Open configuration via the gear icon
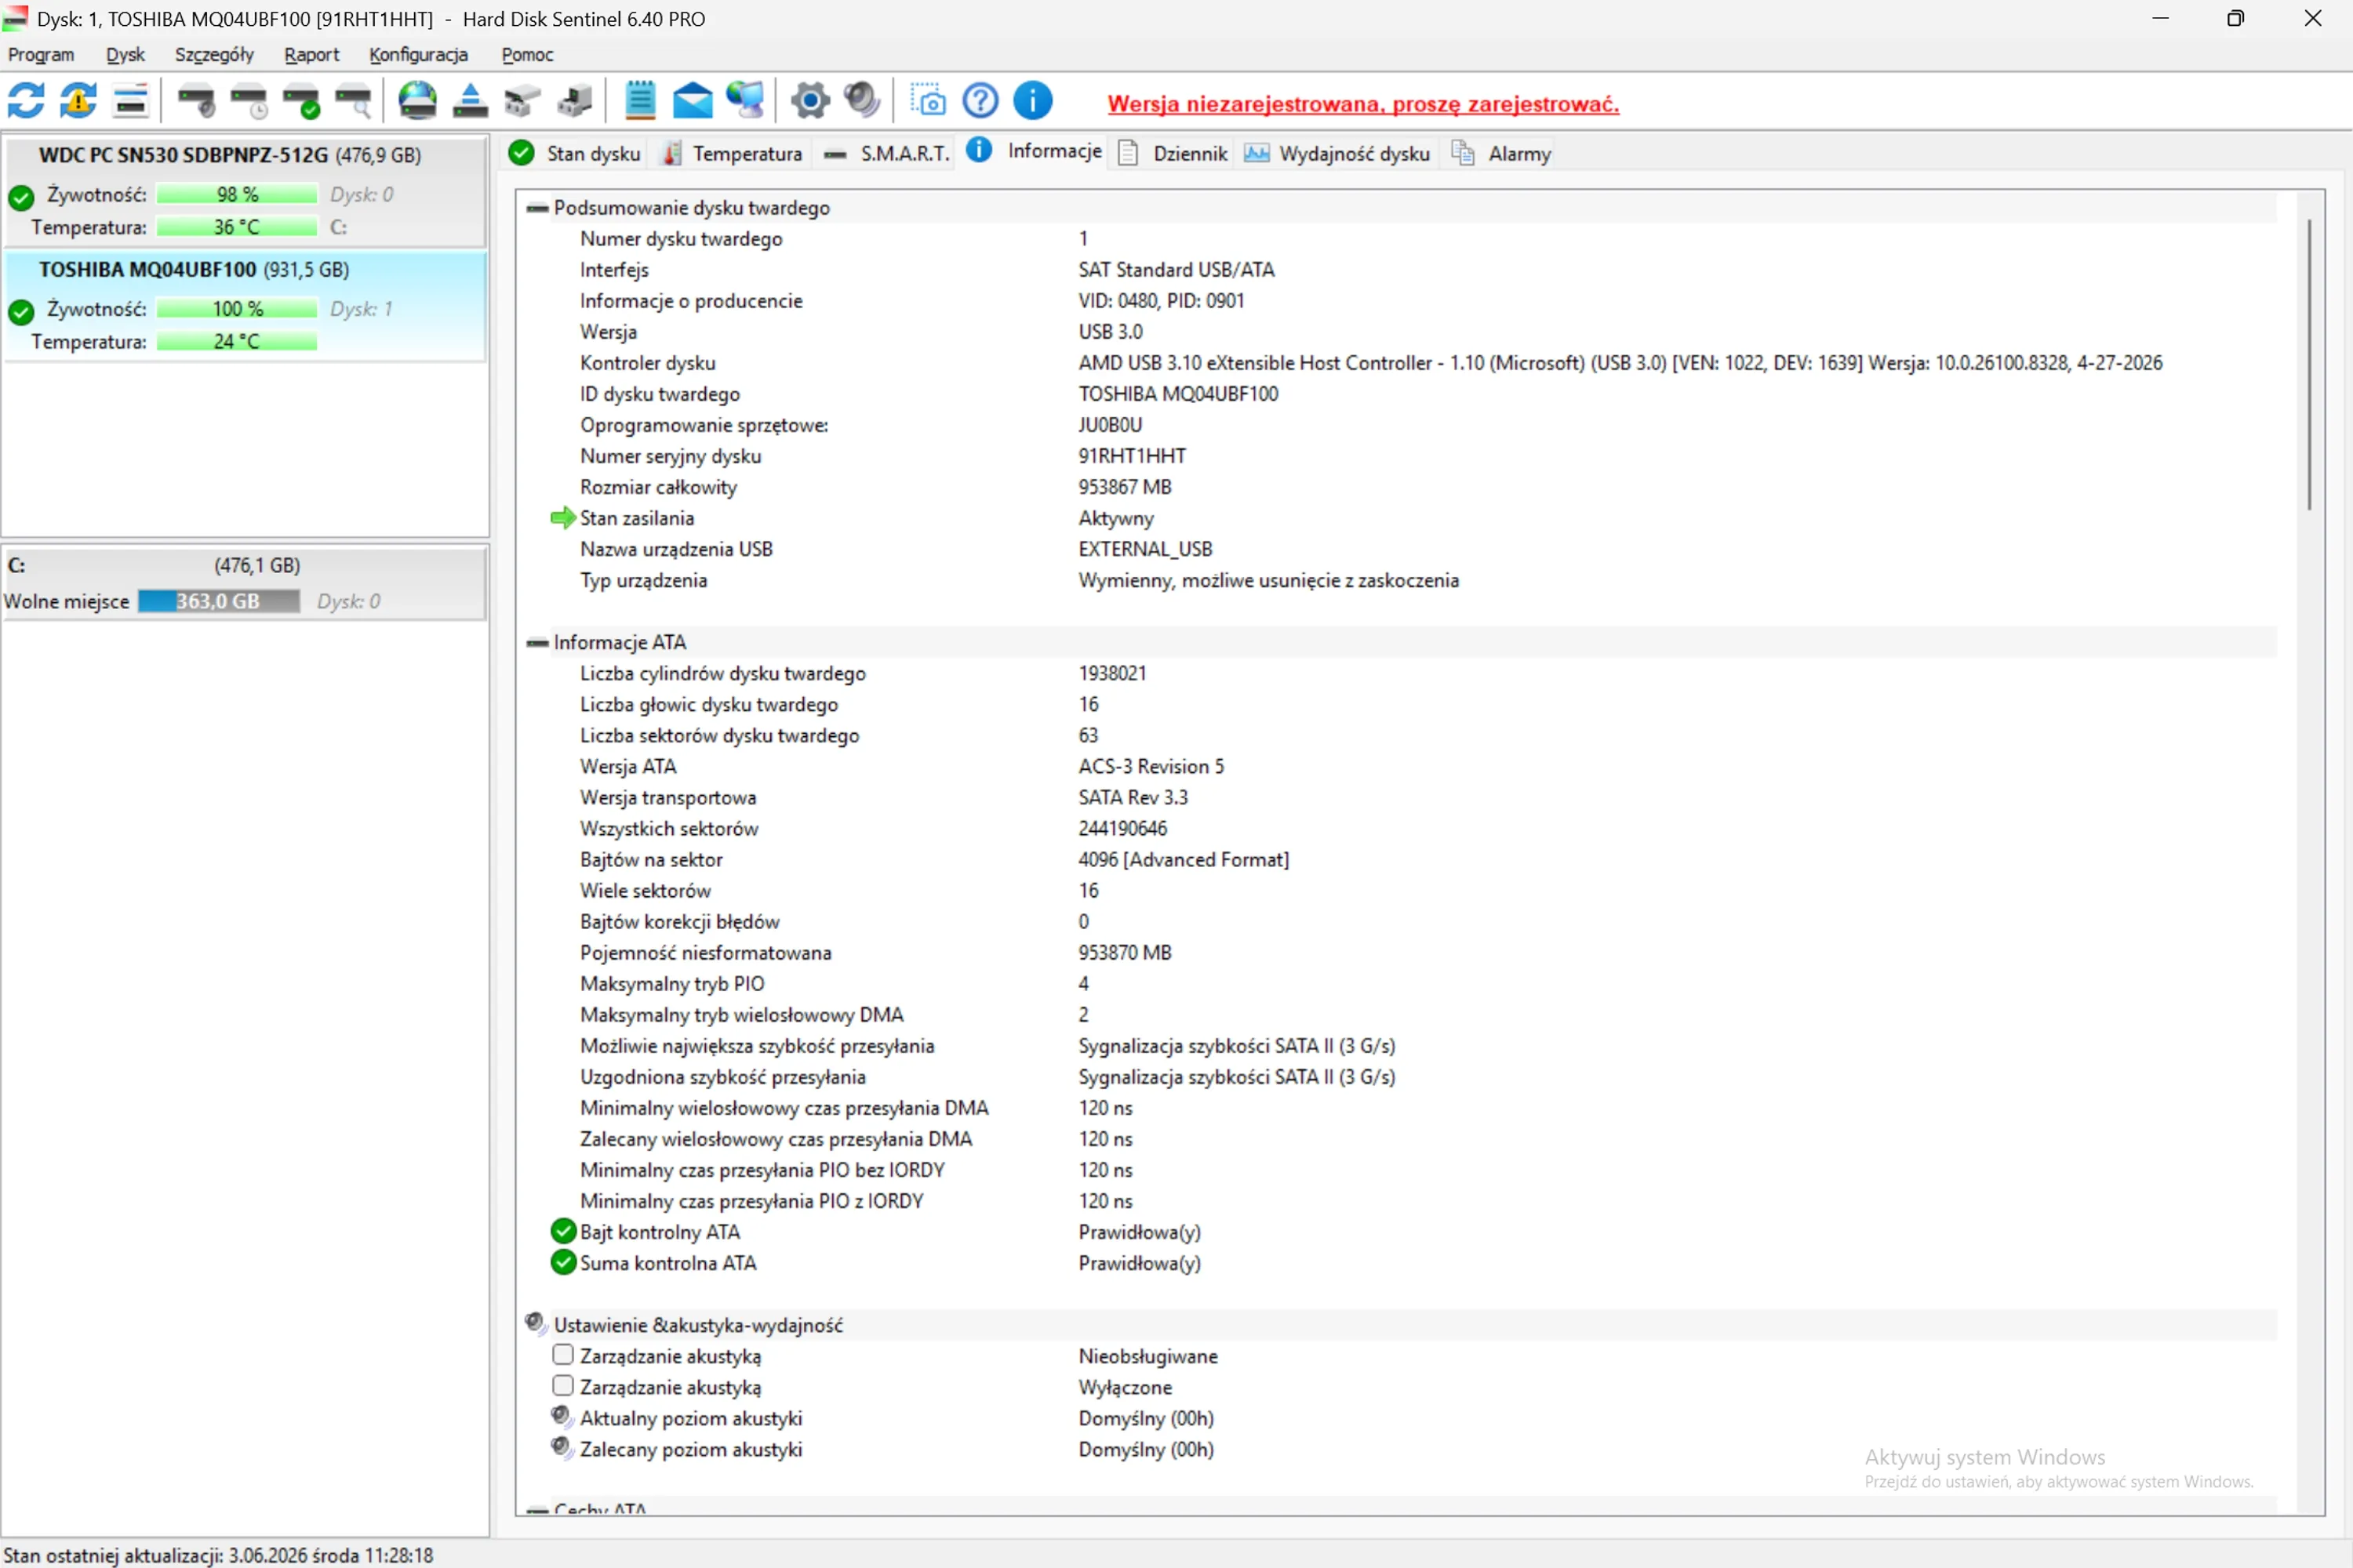 (810, 101)
